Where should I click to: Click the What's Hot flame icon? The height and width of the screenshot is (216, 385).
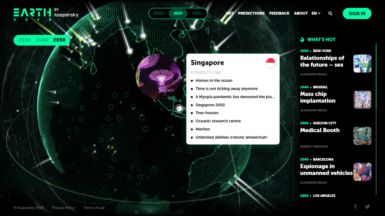click(302, 39)
